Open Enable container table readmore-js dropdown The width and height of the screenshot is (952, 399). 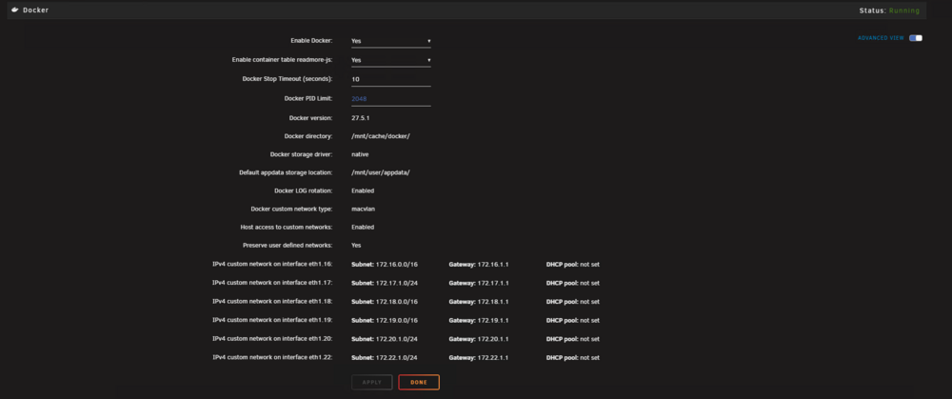click(391, 60)
